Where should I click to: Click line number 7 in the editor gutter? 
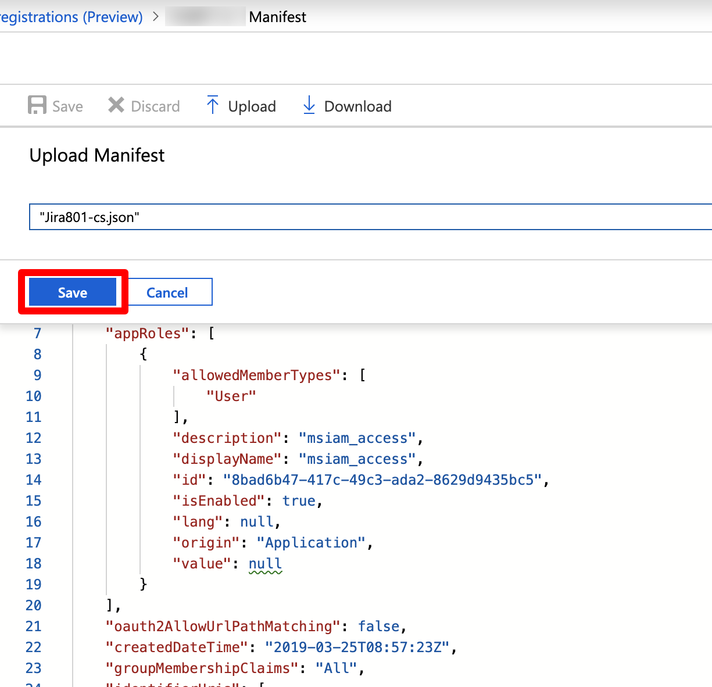click(37, 334)
